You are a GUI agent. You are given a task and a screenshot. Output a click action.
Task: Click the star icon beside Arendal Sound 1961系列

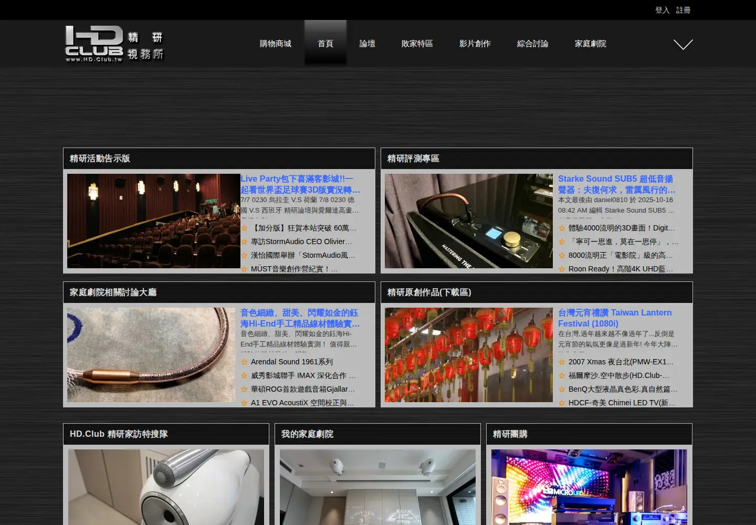click(244, 362)
